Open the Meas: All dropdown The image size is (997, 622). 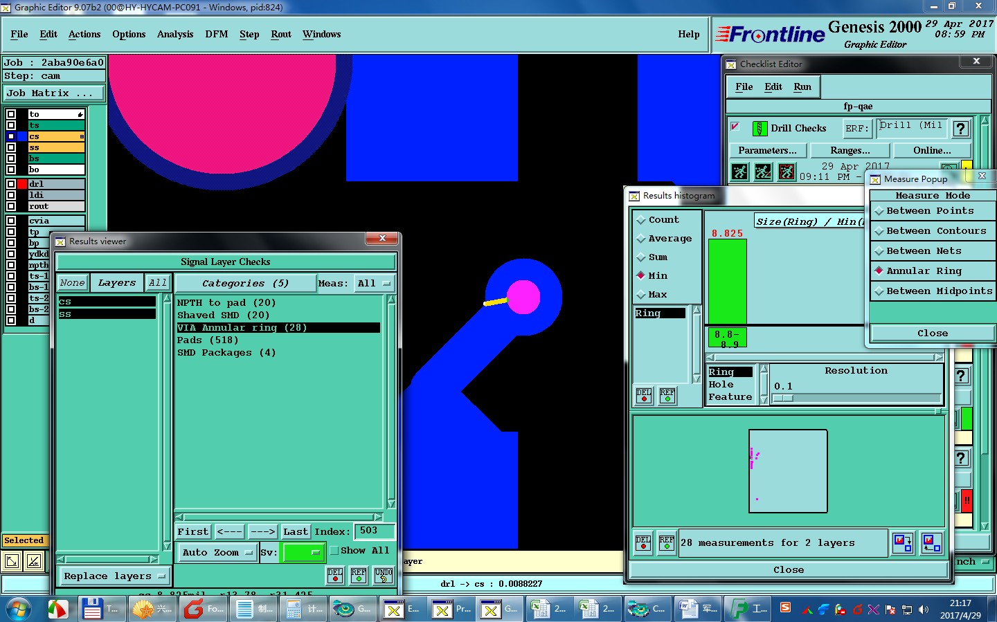click(374, 283)
